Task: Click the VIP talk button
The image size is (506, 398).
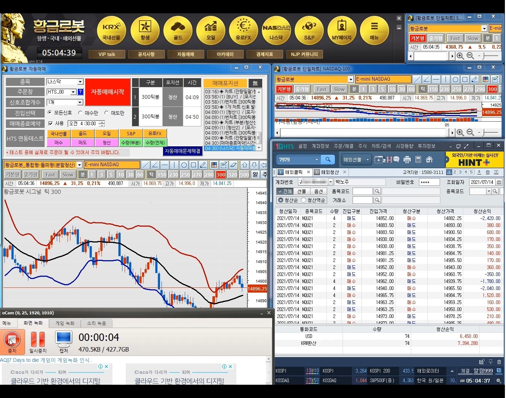Action: (107, 54)
